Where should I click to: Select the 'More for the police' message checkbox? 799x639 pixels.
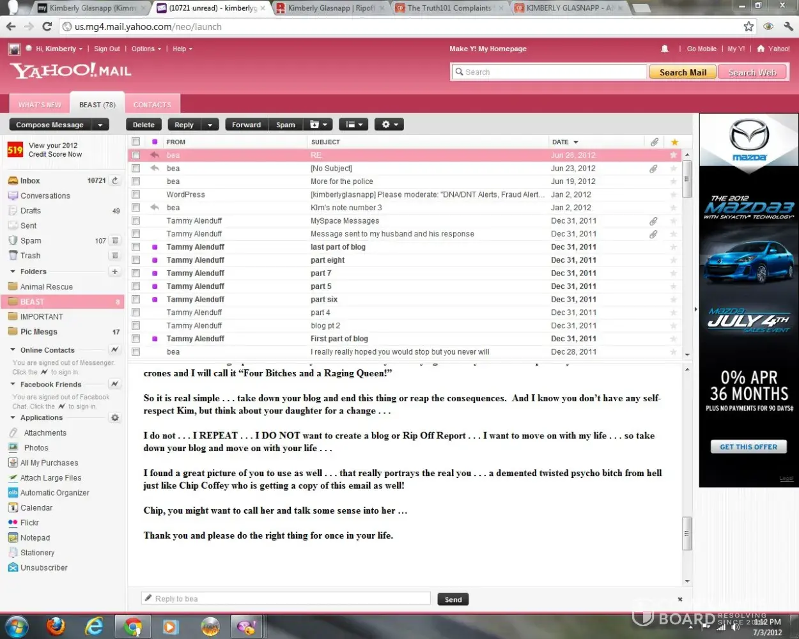pyautogui.click(x=136, y=181)
